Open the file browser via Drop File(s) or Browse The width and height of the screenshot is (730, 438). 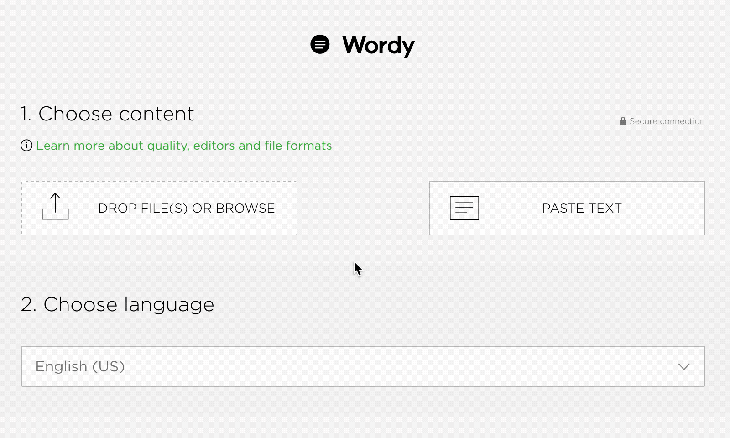tap(159, 208)
